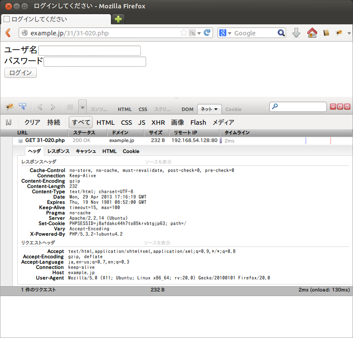Click ソースを表示 for response headers
Viewport: 353px width, 338px height.
click(x=158, y=162)
